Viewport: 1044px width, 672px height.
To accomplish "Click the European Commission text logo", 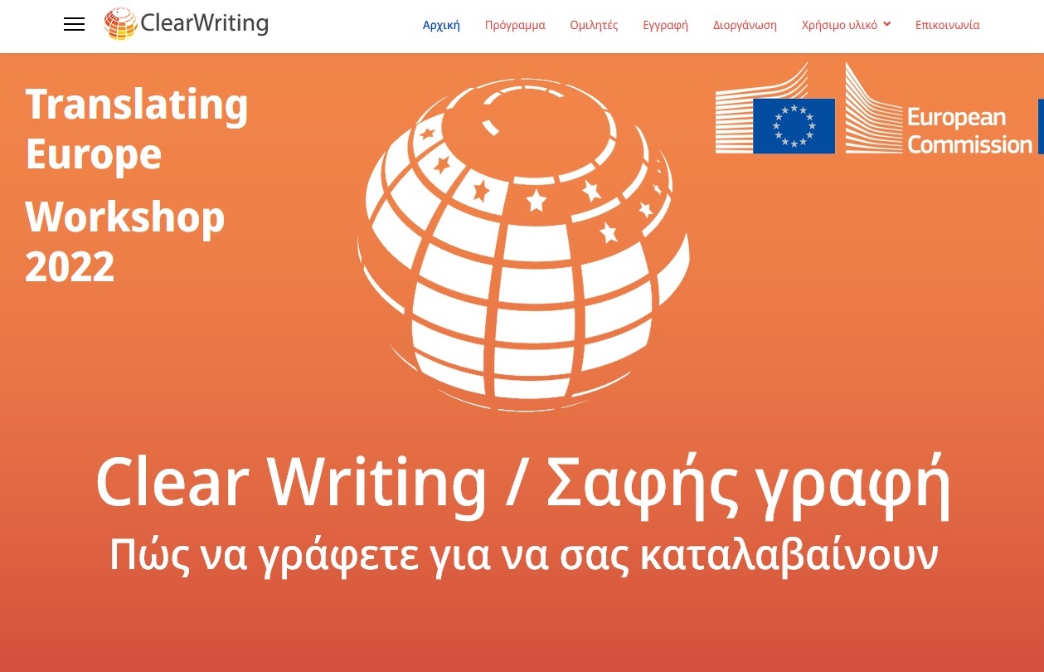I will pyautogui.click(x=969, y=131).
